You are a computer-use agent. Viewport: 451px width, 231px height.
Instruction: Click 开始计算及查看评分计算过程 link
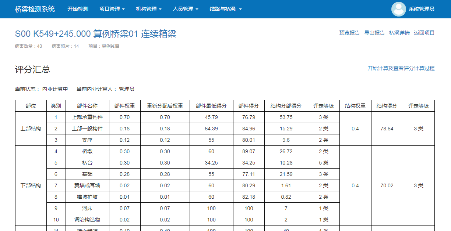[401, 68]
